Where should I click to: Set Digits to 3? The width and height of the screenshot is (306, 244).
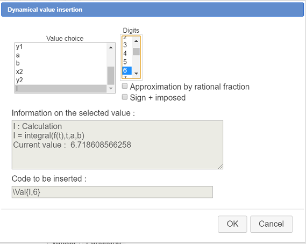127,45
